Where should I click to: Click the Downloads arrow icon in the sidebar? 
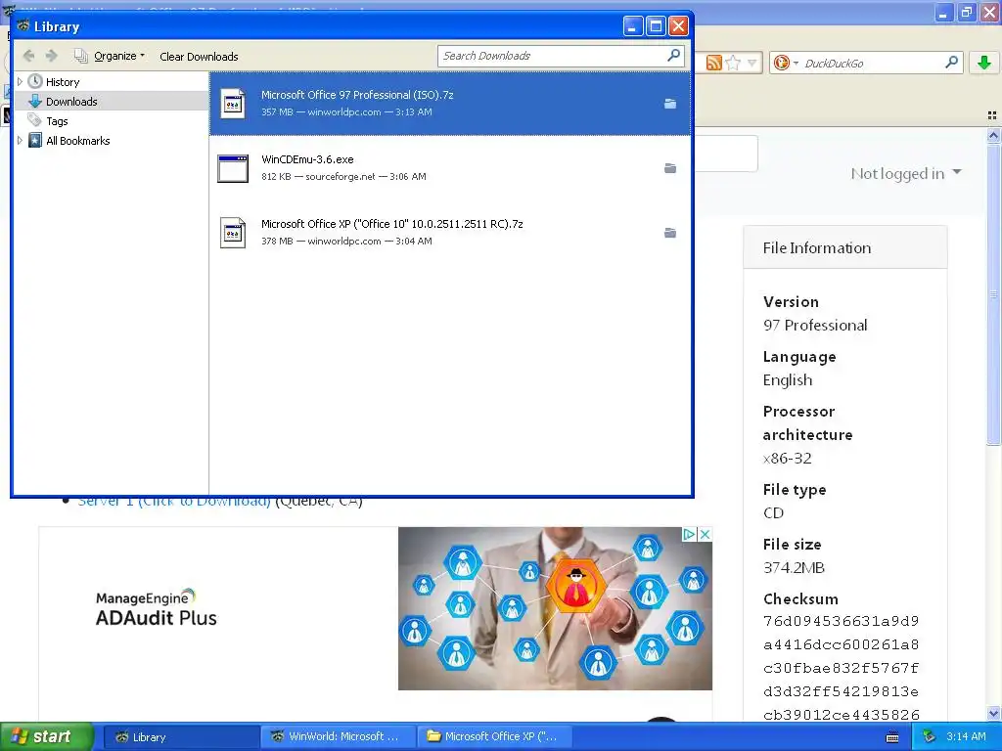pyautogui.click(x=35, y=101)
